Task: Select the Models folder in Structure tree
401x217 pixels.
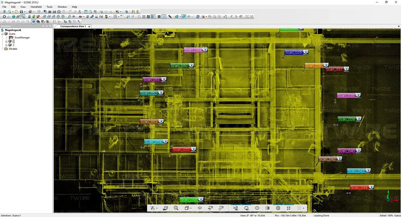Action: [13, 49]
